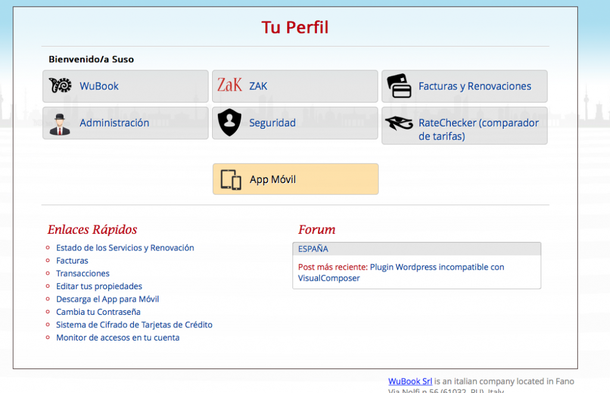Go to Facturas y Renovaciones

(x=465, y=86)
